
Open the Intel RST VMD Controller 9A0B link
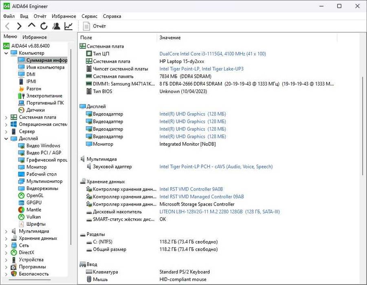[191, 189]
